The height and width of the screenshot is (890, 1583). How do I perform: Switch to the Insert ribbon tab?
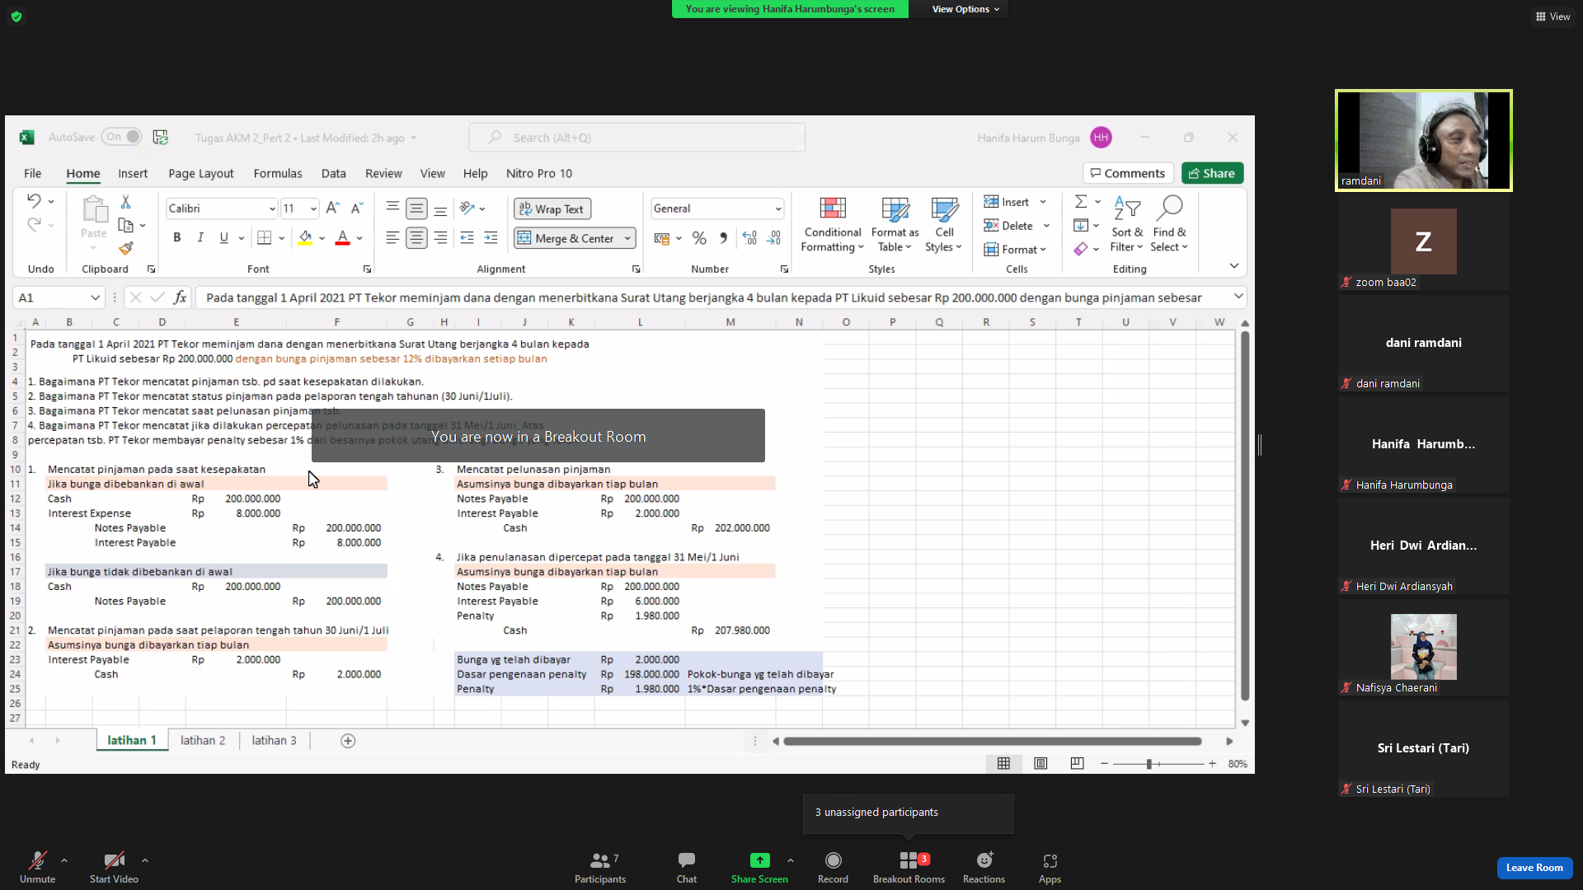[x=133, y=173]
